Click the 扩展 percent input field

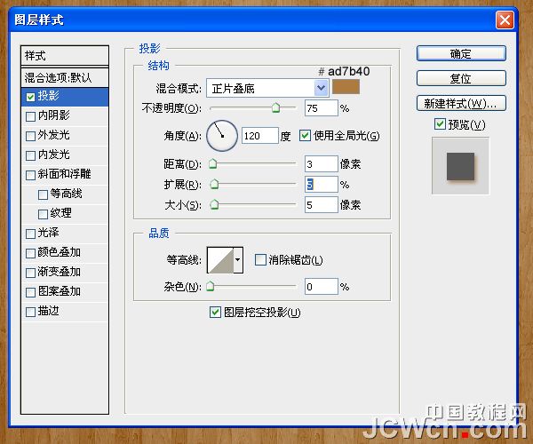click(322, 185)
